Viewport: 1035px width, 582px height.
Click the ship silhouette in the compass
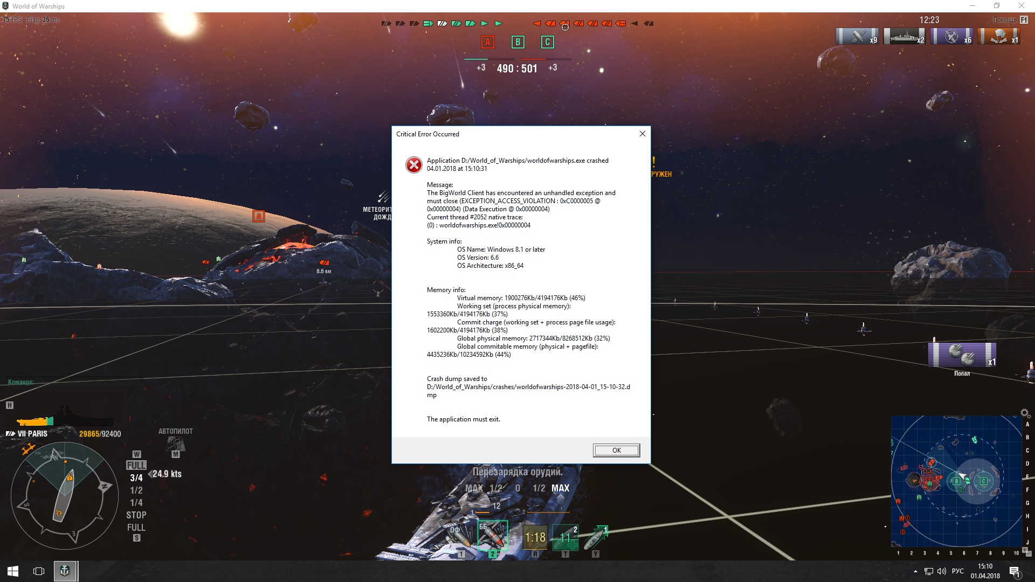coord(64,495)
